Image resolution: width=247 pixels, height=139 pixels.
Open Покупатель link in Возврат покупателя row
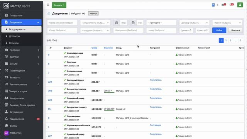pyautogui.click(x=156, y=89)
